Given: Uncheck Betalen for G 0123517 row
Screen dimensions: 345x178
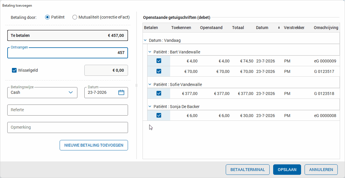Looking at the screenshot, I should [159, 71].
